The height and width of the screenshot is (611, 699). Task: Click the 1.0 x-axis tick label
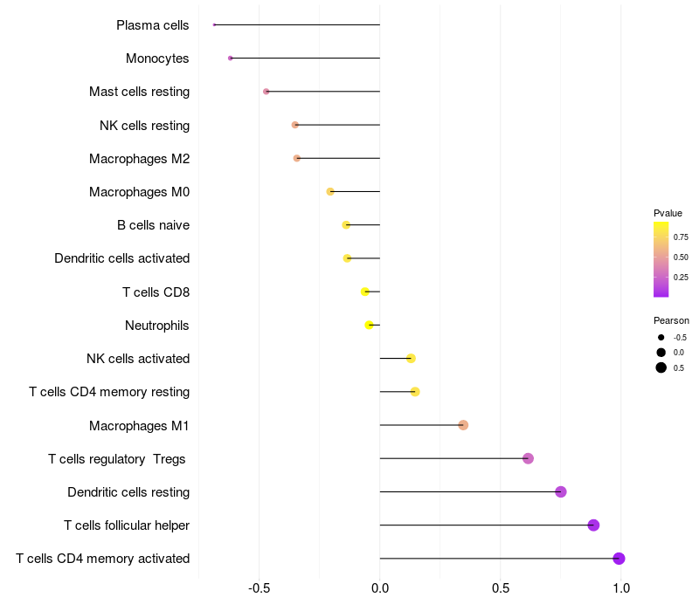(x=620, y=588)
